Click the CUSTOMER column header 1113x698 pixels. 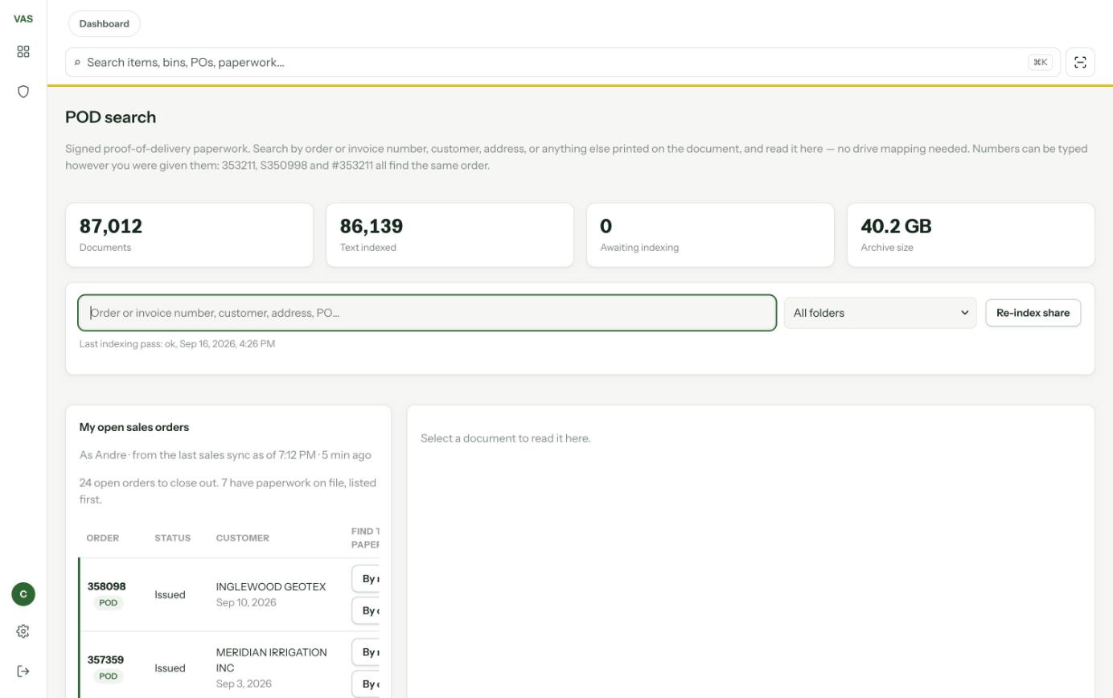[243, 538]
